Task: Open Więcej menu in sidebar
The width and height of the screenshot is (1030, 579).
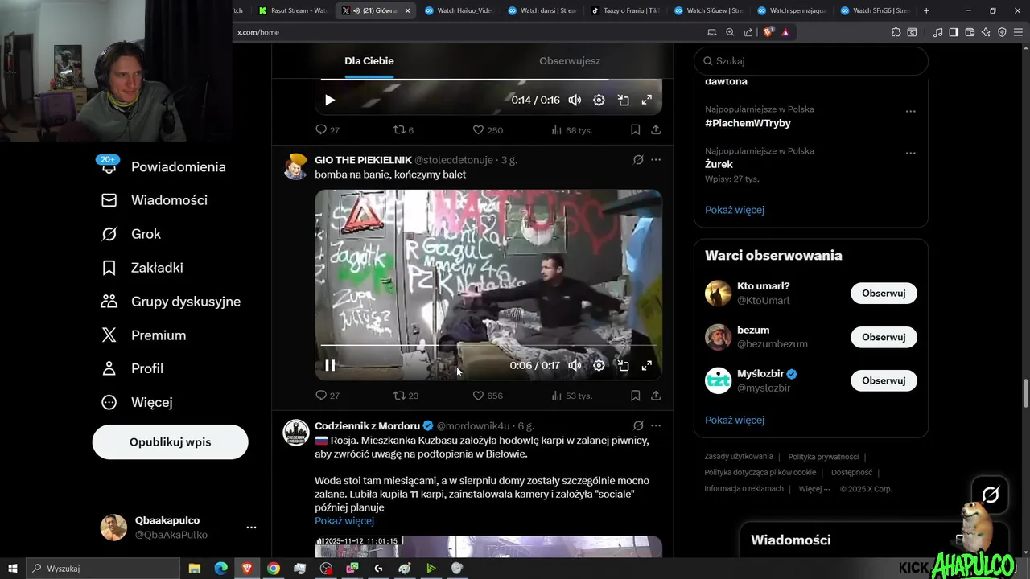Action: (137, 402)
